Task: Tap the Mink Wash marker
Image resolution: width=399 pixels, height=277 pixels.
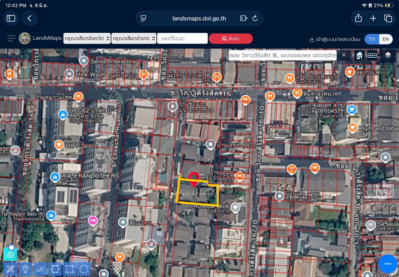Action: (x=69, y=73)
